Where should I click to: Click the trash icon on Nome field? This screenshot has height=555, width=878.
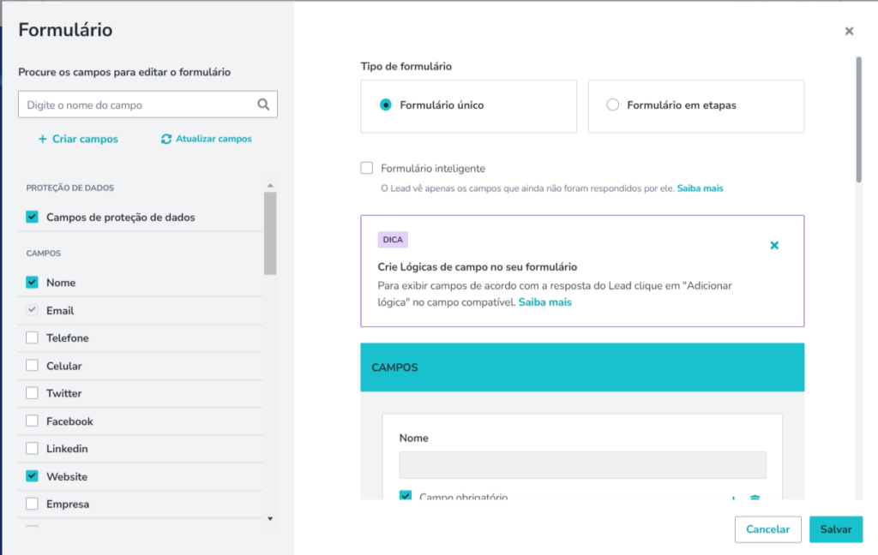pos(755,498)
